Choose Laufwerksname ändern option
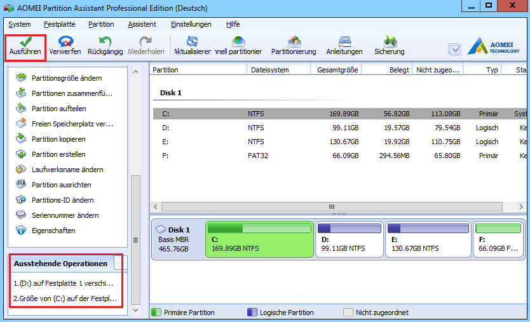This screenshot has height=322, width=530. point(67,170)
